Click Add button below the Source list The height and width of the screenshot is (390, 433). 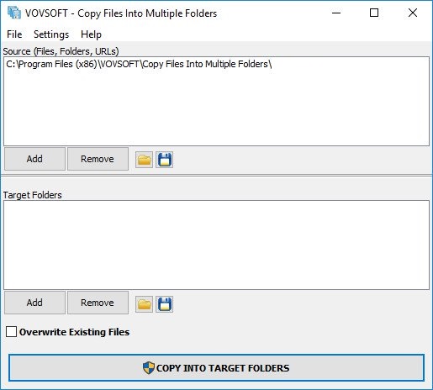34,159
